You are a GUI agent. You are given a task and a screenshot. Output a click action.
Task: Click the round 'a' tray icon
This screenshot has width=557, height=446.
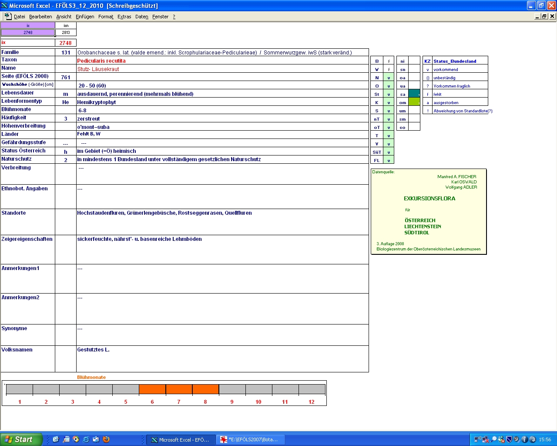(x=533, y=439)
